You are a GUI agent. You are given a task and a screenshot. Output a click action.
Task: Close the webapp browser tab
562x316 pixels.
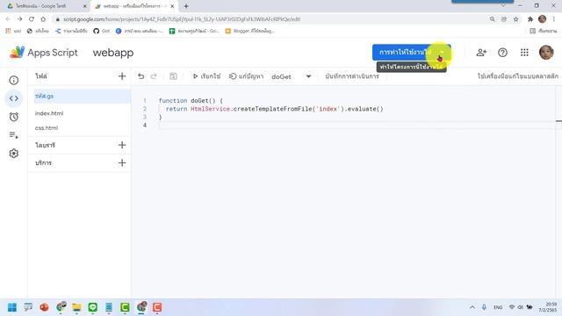point(172,6)
